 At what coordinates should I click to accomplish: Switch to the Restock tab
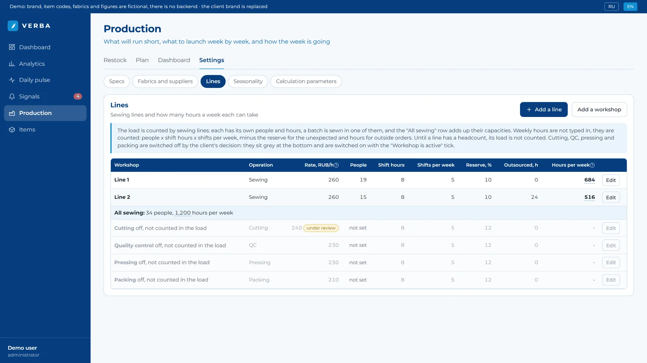[x=115, y=60]
